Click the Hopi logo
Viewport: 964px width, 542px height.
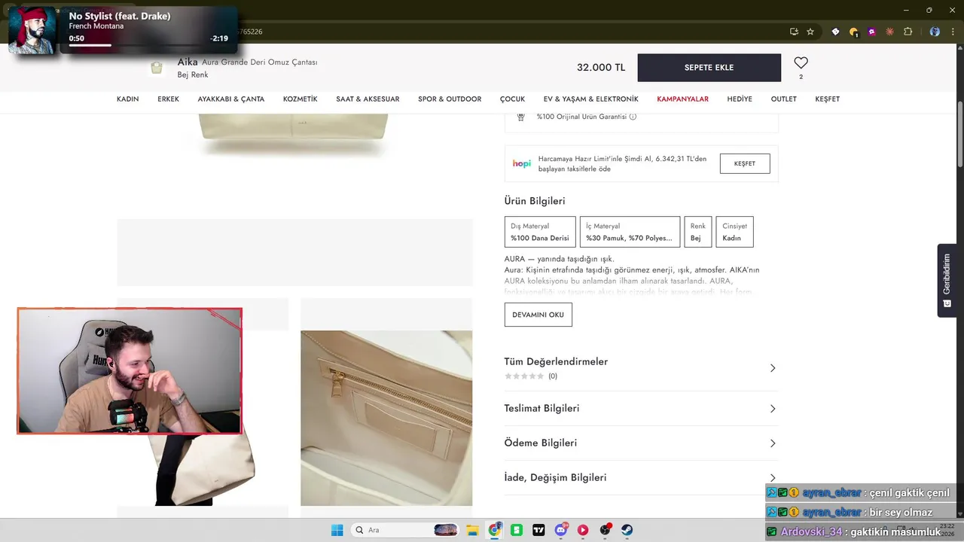tap(521, 163)
